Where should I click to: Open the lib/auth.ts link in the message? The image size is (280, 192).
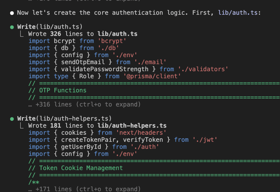238,13
